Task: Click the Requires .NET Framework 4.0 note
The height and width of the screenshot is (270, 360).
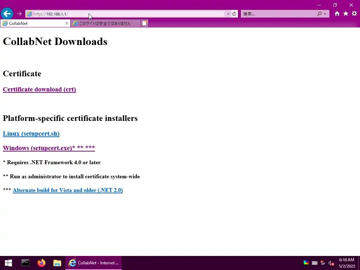Action: pos(52,162)
